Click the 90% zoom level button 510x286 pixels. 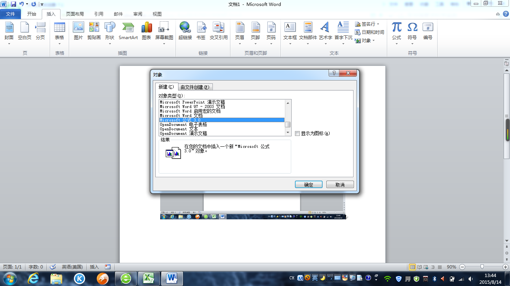pyautogui.click(x=451, y=267)
